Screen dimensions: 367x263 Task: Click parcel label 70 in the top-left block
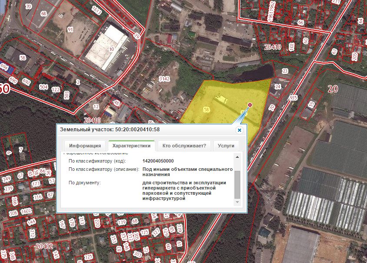[x=29, y=7]
